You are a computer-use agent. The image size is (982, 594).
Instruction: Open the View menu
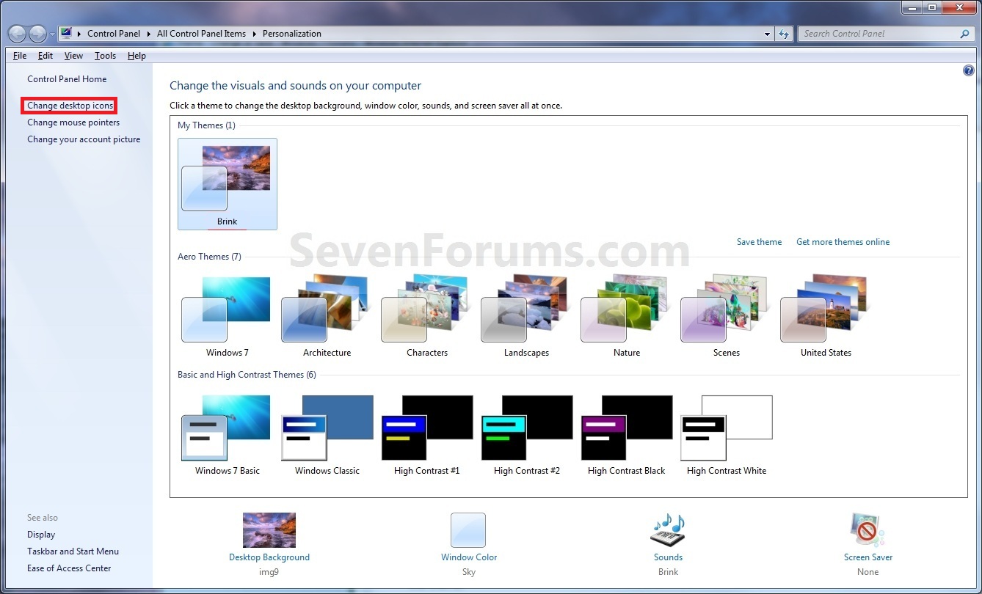[73, 55]
